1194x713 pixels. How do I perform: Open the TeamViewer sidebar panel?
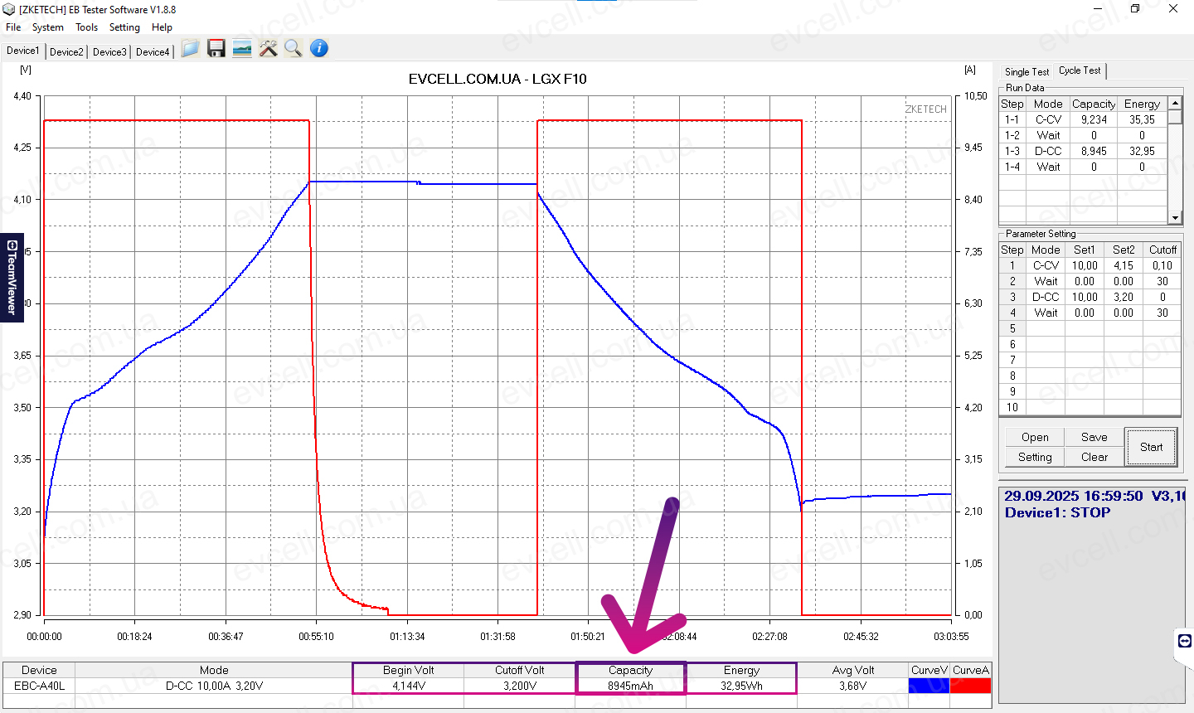tap(11, 278)
